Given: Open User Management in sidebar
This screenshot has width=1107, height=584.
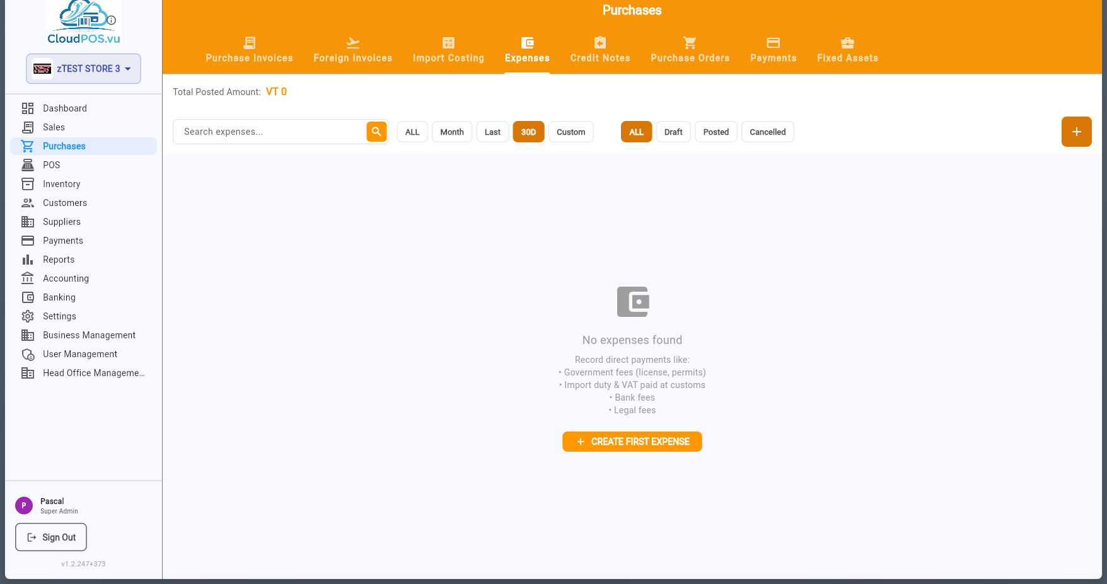Looking at the screenshot, I should (83, 354).
